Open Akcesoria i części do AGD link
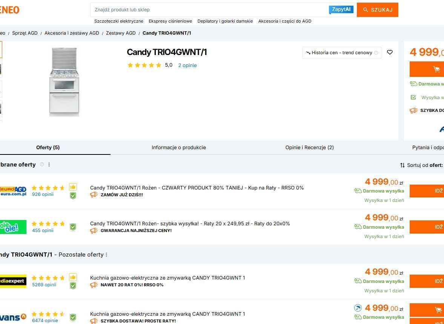 click(x=284, y=21)
